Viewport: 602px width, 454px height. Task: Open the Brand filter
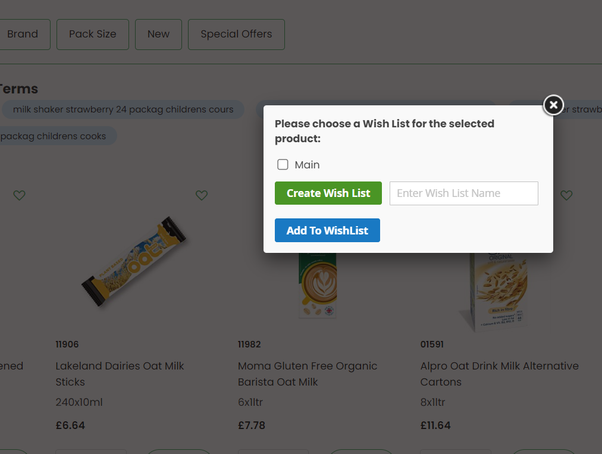coord(22,35)
